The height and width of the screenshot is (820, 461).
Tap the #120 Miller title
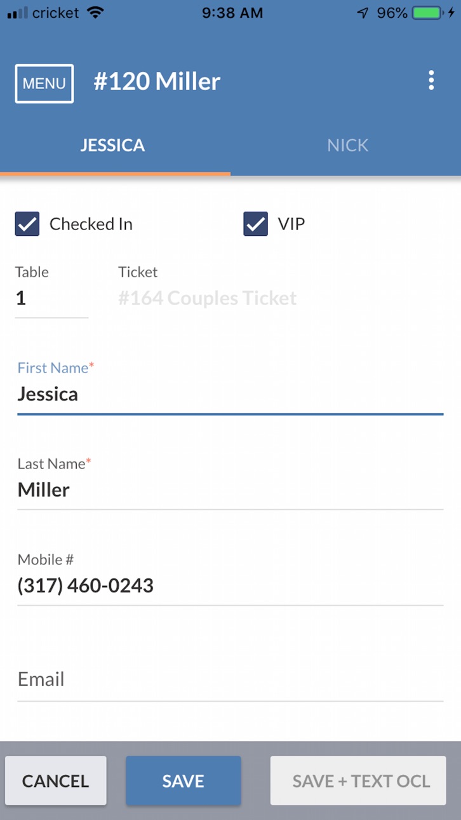coord(157,81)
